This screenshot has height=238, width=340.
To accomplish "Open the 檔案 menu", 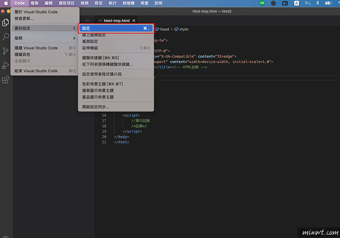I will pos(34,3).
